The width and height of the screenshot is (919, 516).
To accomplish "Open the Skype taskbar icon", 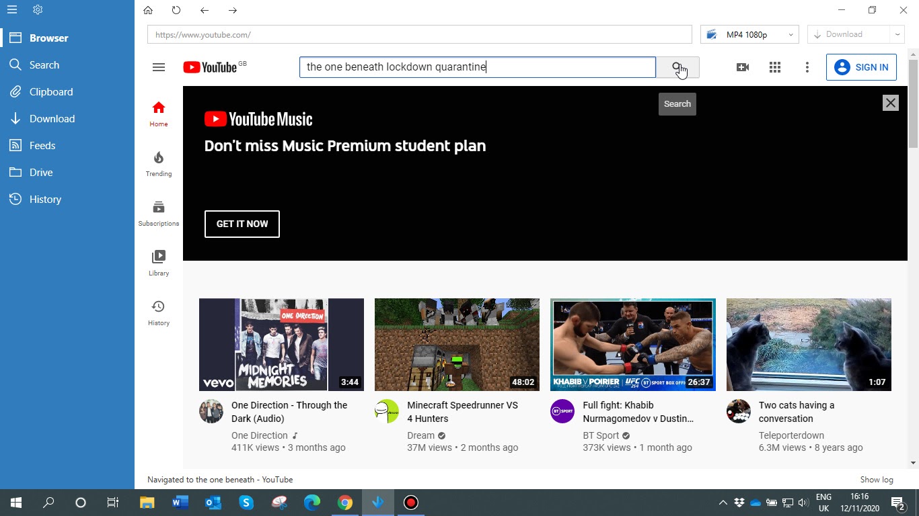I will (246, 503).
